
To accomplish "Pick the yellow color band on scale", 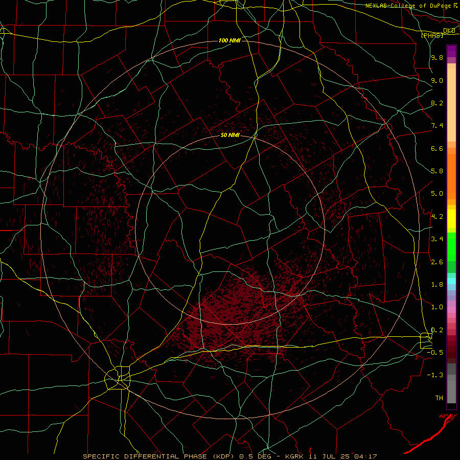I will click(451, 219).
